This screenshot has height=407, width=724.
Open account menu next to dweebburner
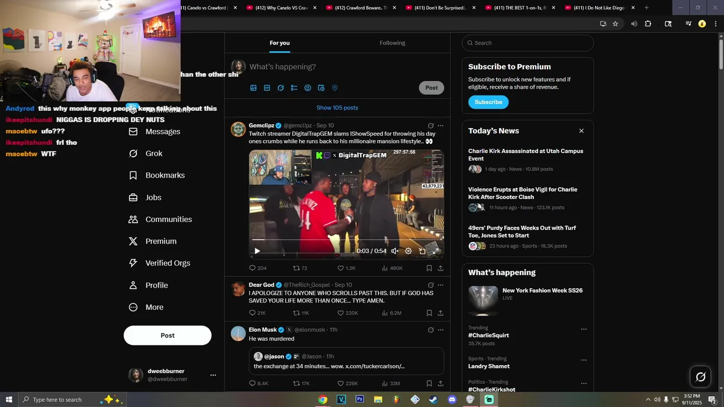click(x=213, y=375)
